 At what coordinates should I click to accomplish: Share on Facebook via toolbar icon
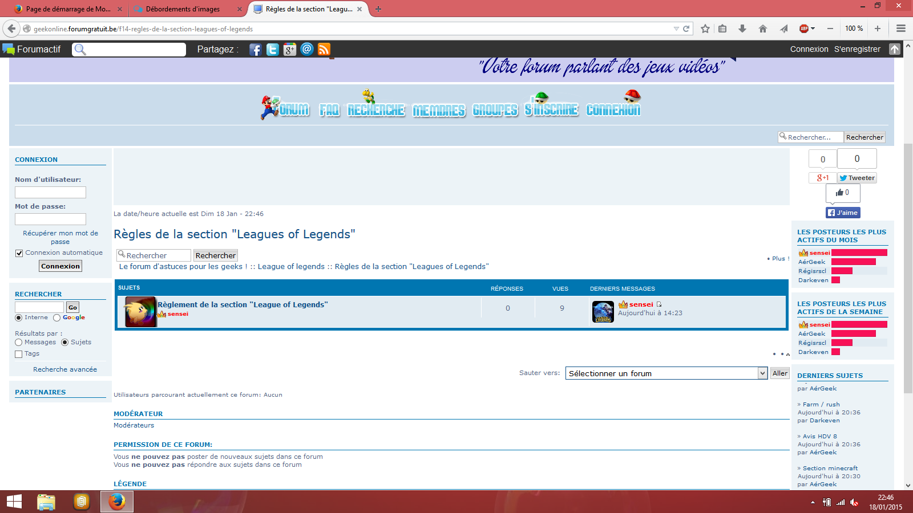tap(255, 50)
